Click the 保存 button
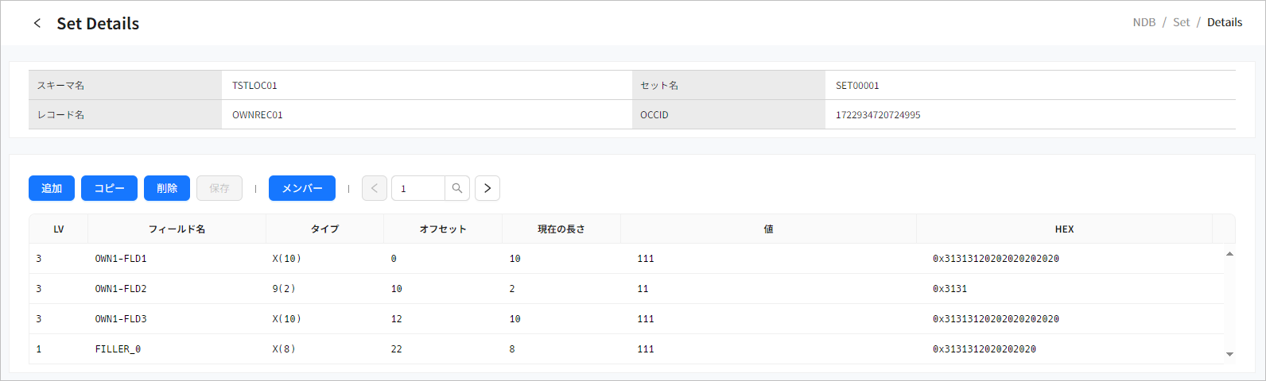The height and width of the screenshot is (381, 1266). point(219,188)
